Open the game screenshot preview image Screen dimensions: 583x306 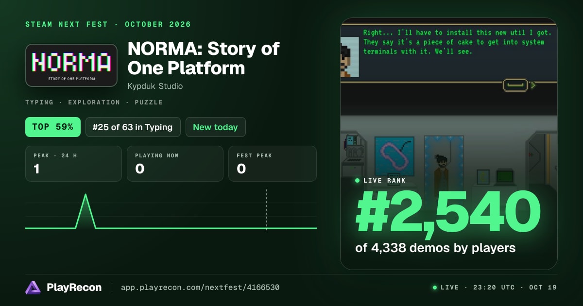[449, 144]
